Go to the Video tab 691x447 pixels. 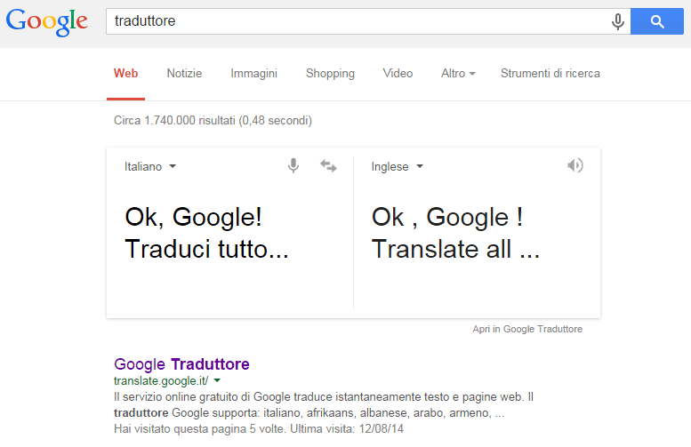398,73
